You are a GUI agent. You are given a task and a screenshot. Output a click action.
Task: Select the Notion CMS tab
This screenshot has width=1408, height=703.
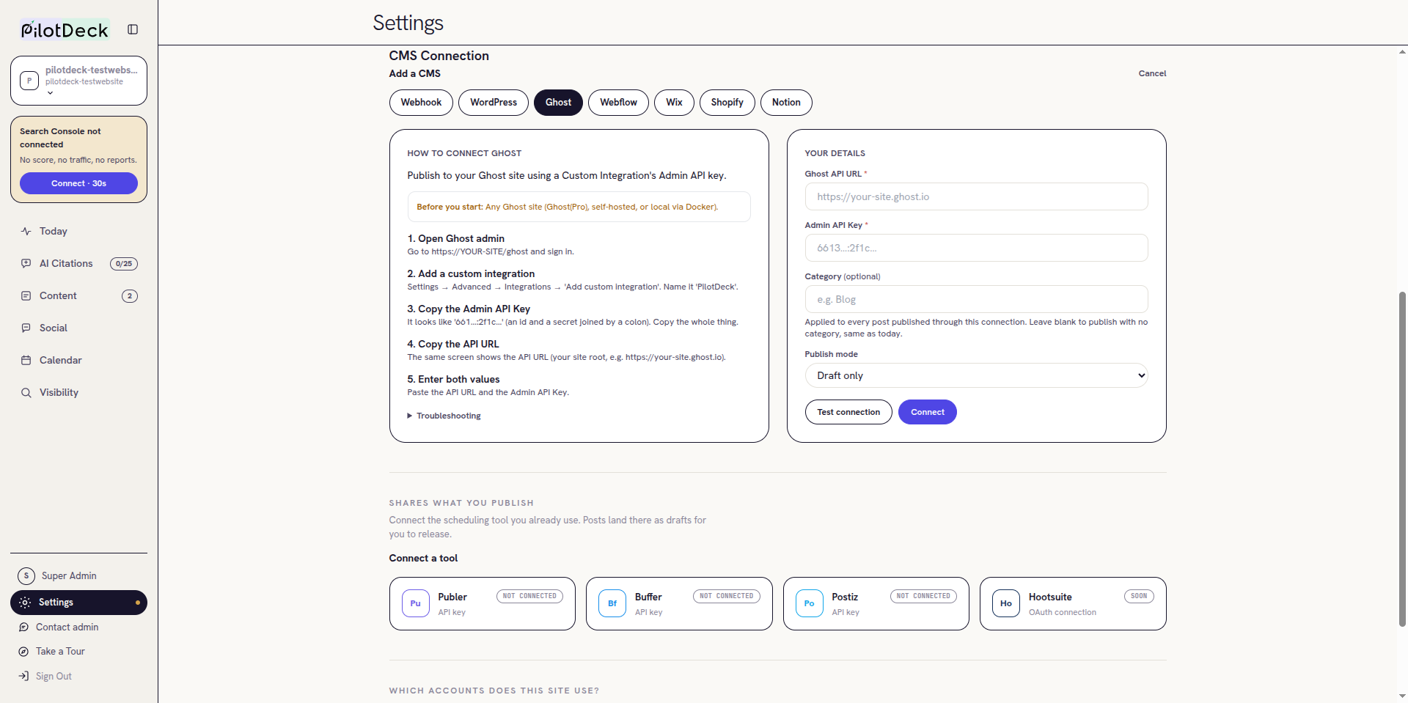786,103
